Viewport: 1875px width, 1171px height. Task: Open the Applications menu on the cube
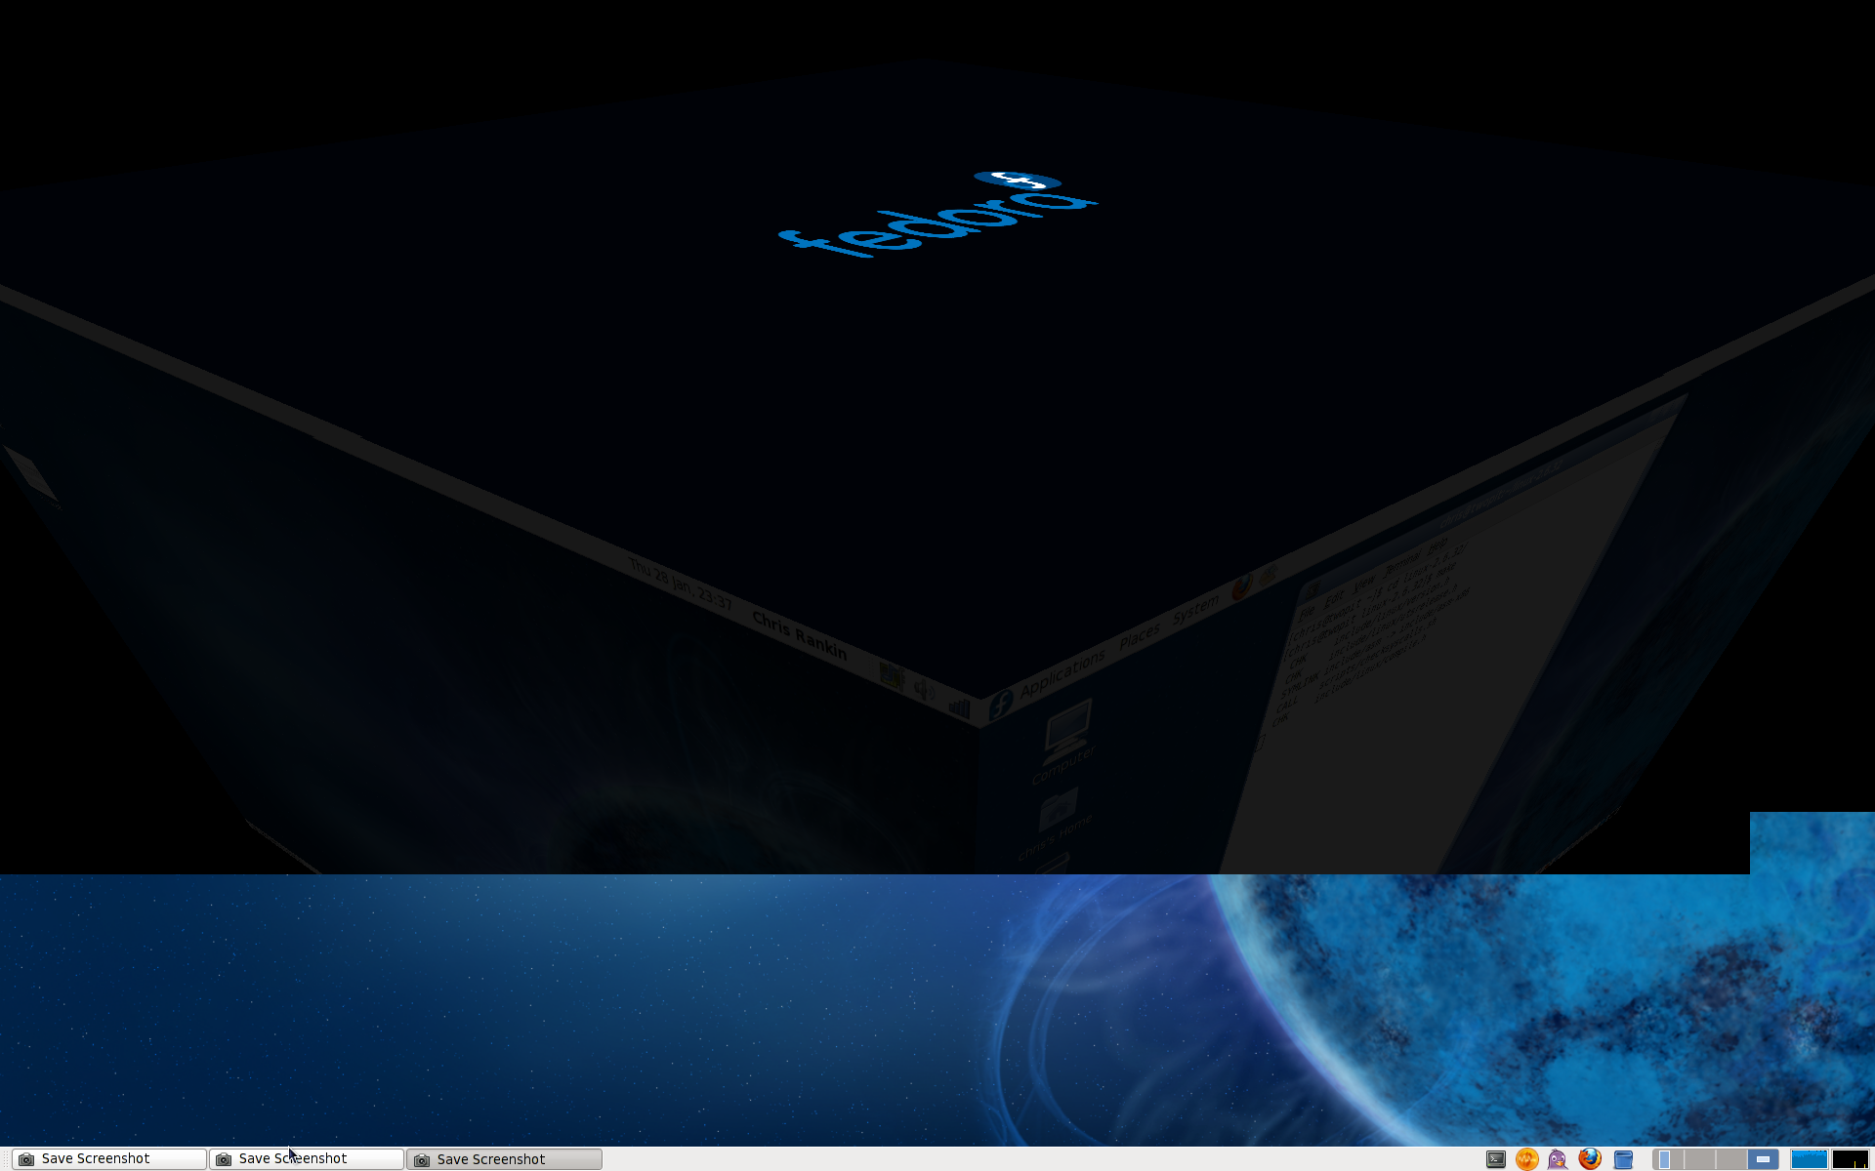coord(1062,674)
